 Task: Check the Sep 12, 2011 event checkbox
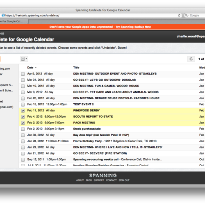point(23,159)
